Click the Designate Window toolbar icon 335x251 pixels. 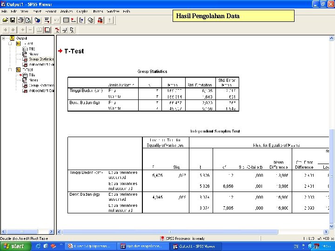(110, 20)
